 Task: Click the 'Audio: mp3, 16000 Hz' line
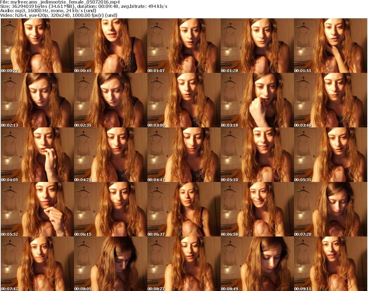48,11
